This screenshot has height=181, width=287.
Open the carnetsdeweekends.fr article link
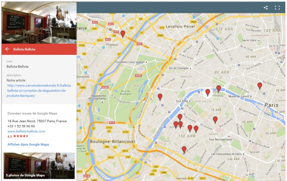tap(39, 90)
